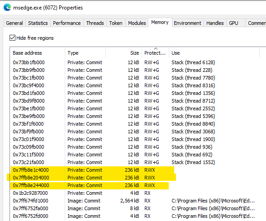Select row with address 0x73c09fb000
Viewport: 266px width, 221px height.
pos(138,147)
